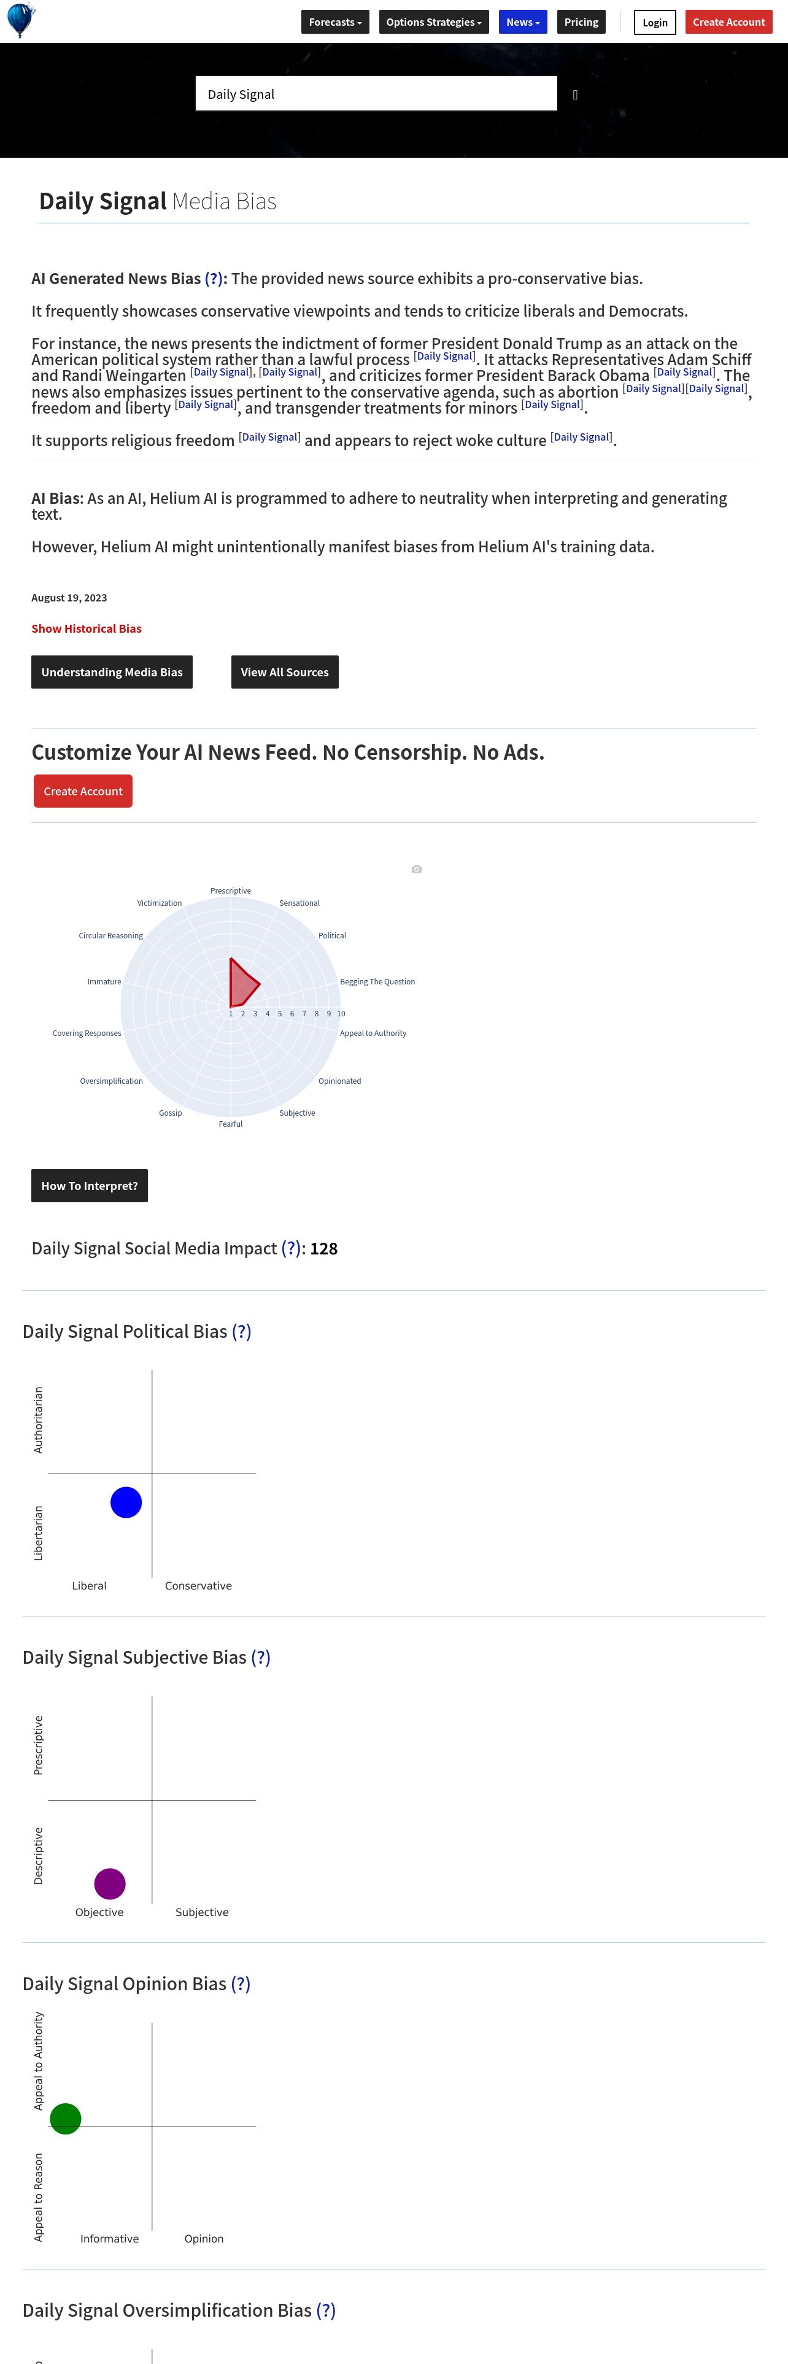Click the camera icon above radar chart

tap(417, 869)
